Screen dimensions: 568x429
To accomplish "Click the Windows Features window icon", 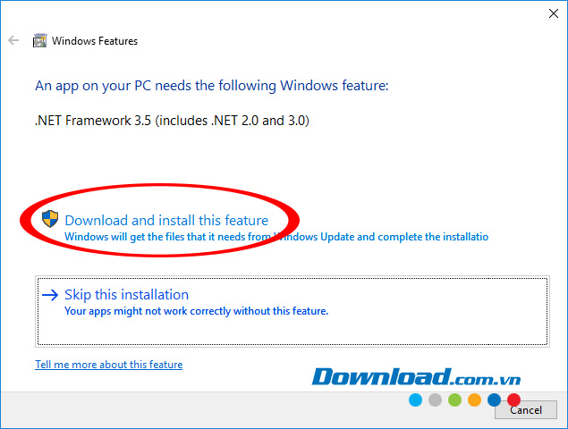I will click(39, 40).
